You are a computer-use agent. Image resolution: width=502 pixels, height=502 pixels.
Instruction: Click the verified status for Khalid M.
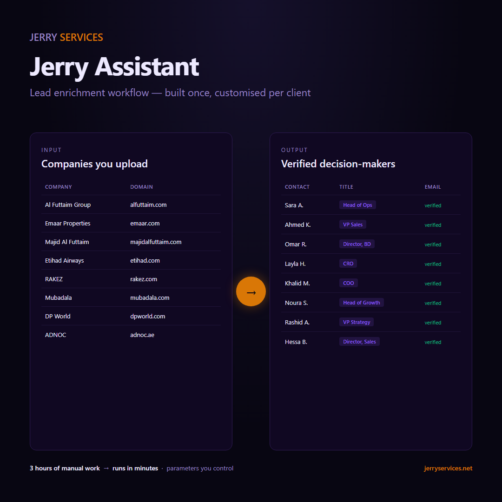pos(433,284)
